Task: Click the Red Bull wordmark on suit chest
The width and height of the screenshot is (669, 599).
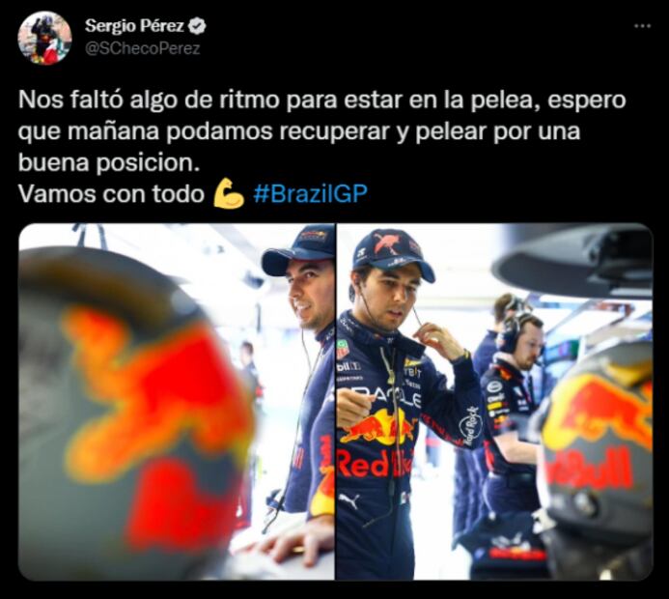Action: (x=376, y=465)
